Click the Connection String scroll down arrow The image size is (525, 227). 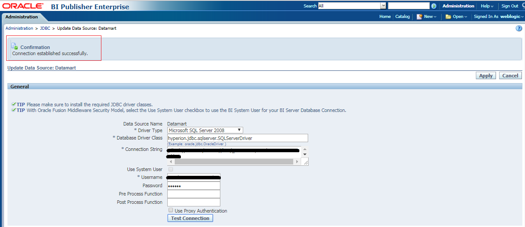305,154
